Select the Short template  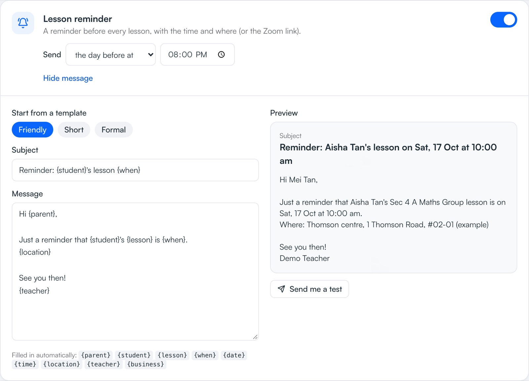[74, 130]
